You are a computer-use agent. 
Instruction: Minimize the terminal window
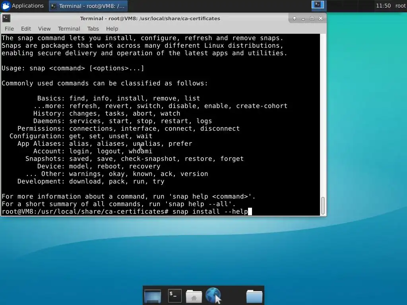point(303,18)
